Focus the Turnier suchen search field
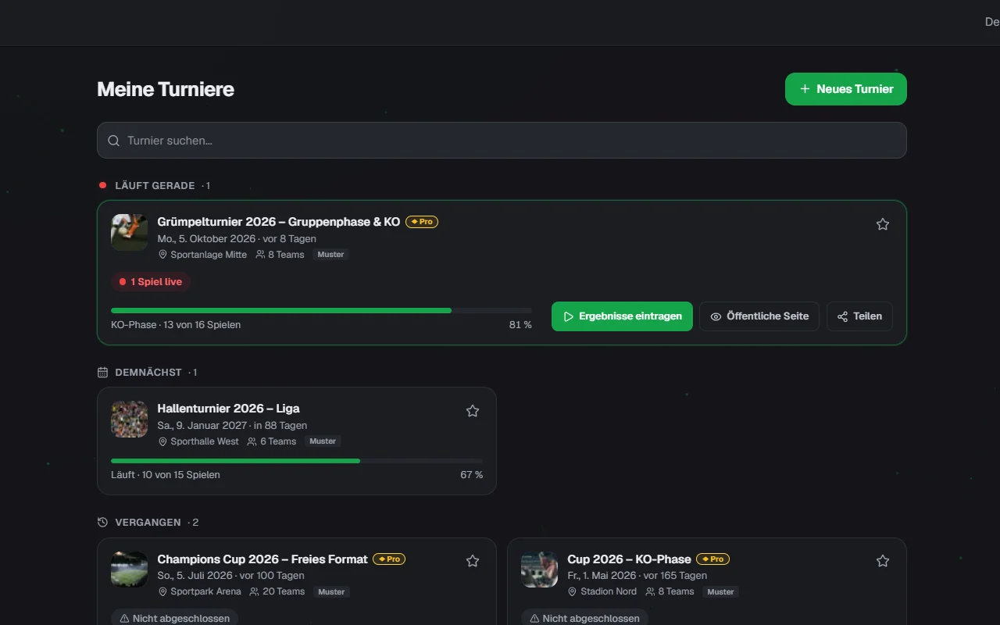1000x625 pixels. (502, 141)
